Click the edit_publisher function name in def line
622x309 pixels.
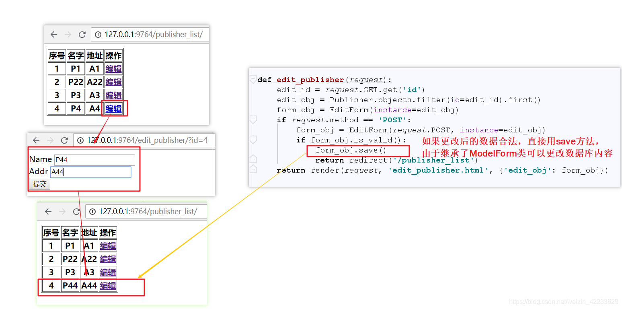point(310,80)
